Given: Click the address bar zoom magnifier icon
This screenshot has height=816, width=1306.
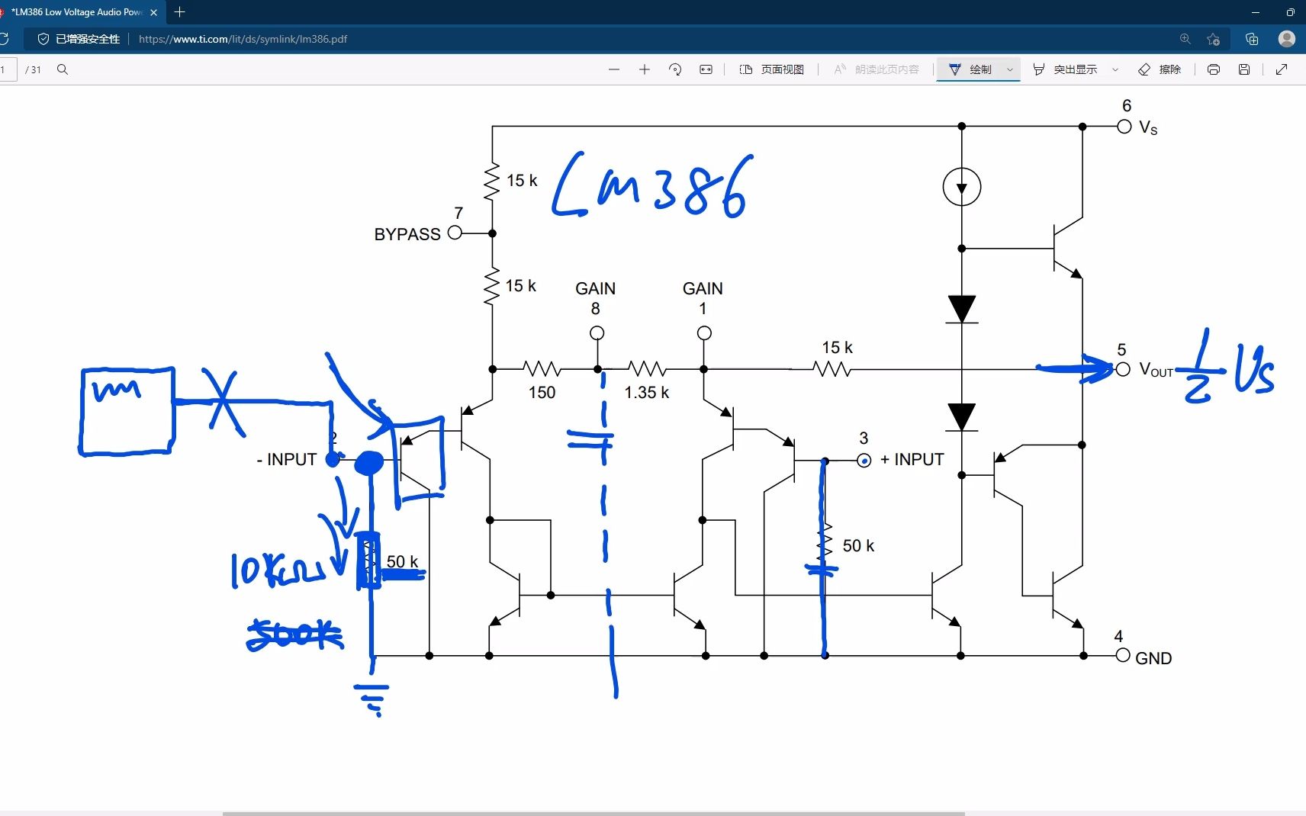Looking at the screenshot, I should tap(1185, 39).
